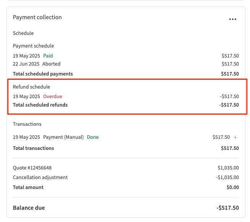Click the green Paid status label
This screenshot has height=222, width=250.
48,56
